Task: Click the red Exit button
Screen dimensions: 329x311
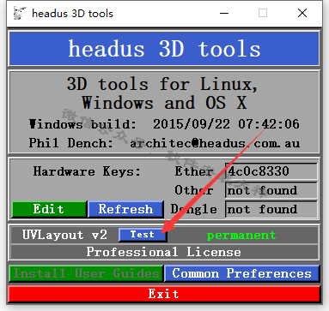Action: (164, 294)
